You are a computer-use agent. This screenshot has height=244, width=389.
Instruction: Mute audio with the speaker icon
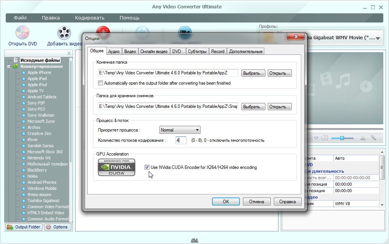[x=324, y=138]
